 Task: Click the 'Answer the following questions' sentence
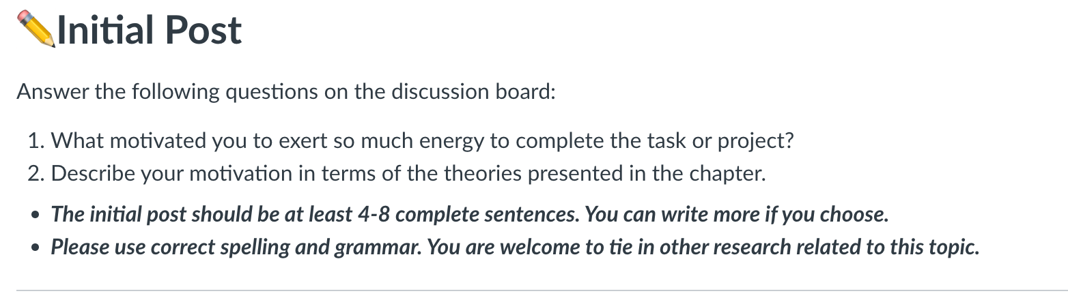287,91
